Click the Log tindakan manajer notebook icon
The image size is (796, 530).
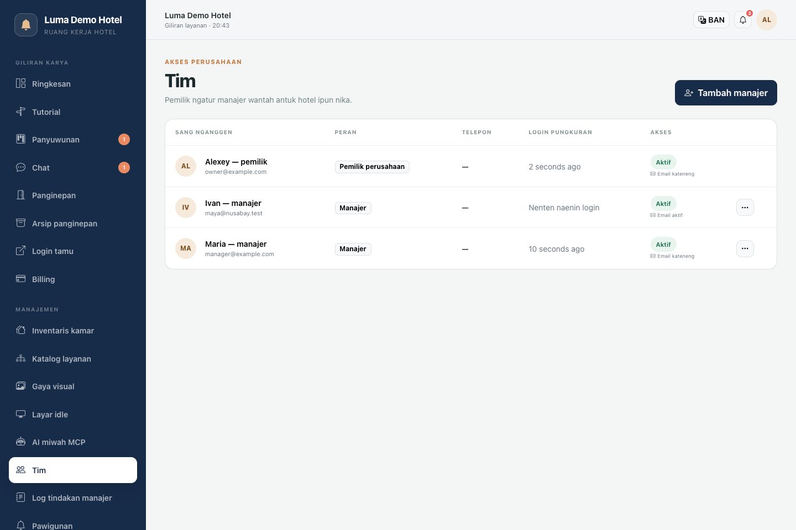point(20,497)
